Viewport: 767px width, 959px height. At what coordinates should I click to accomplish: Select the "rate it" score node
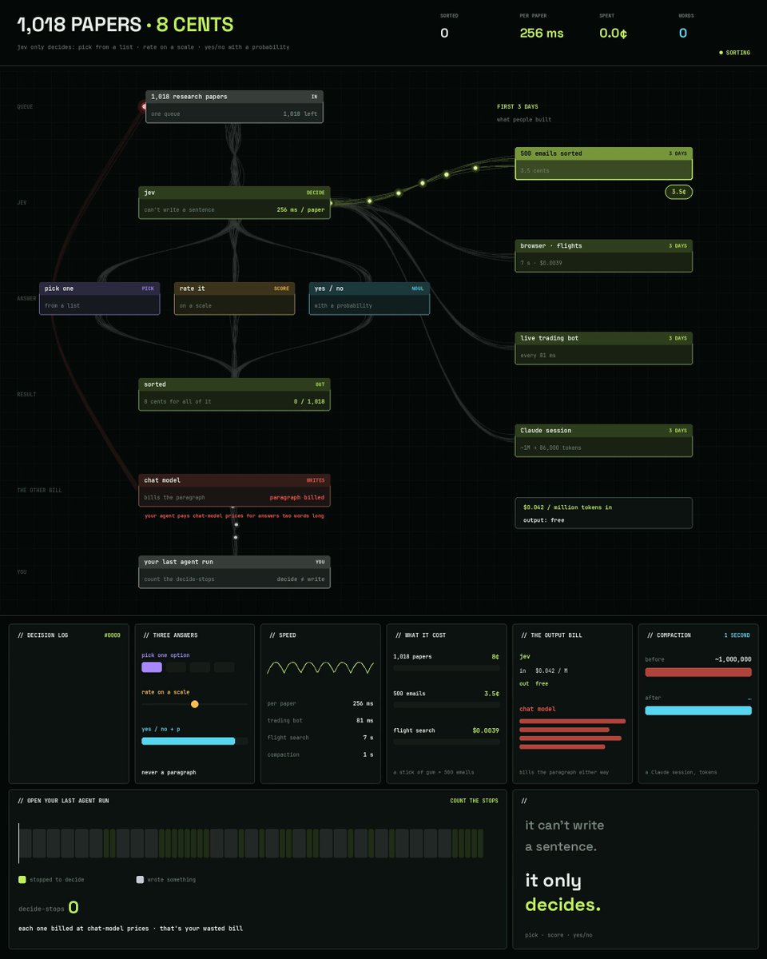click(235, 298)
